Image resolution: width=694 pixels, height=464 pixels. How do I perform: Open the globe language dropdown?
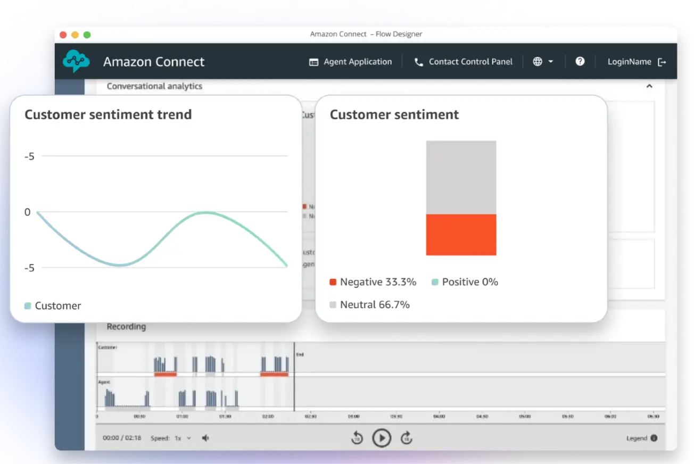point(543,62)
